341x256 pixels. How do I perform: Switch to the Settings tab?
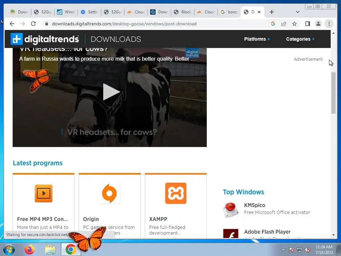click(x=89, y=12)
